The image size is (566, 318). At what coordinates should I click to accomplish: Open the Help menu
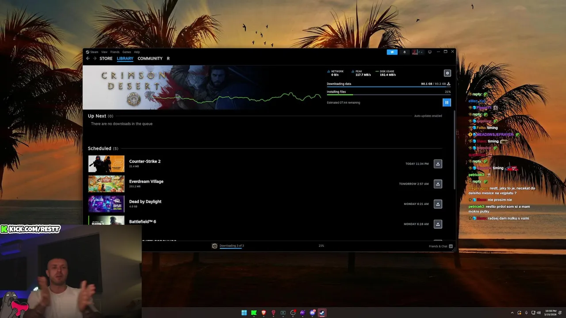[137, 52]
